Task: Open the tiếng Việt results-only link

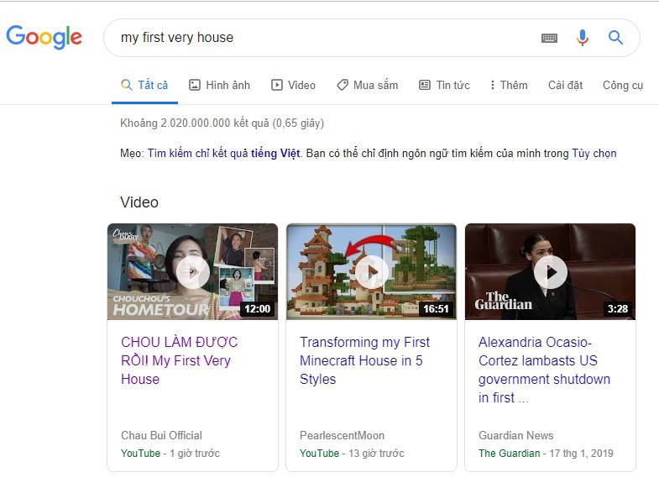Action: pos(223,154)
